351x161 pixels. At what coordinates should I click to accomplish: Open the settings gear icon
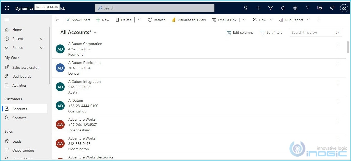295,8
